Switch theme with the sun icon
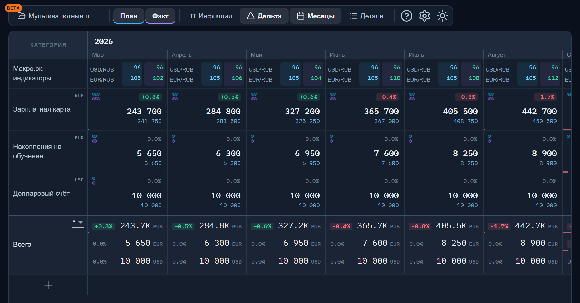The height and width of the screenshot is (303, 580). tap(442, 16)
